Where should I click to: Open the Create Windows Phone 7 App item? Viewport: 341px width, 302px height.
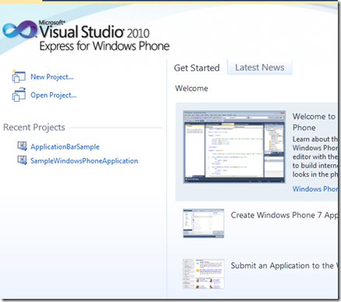point(284,215)
